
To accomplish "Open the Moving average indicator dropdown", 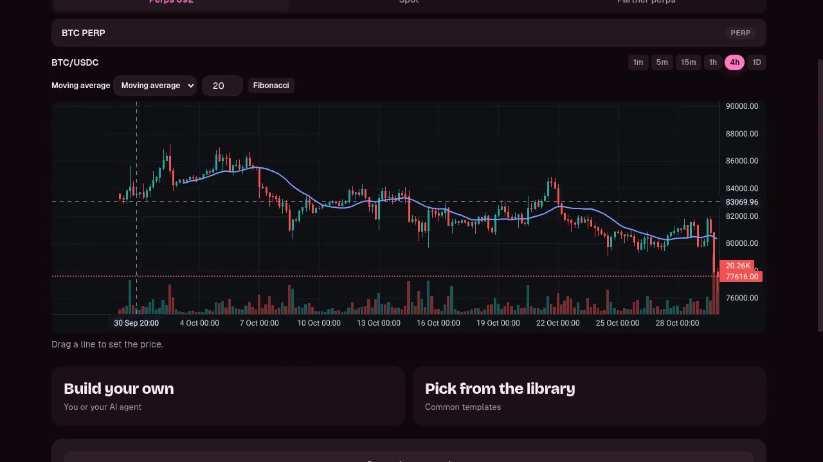I will (155, 86).
